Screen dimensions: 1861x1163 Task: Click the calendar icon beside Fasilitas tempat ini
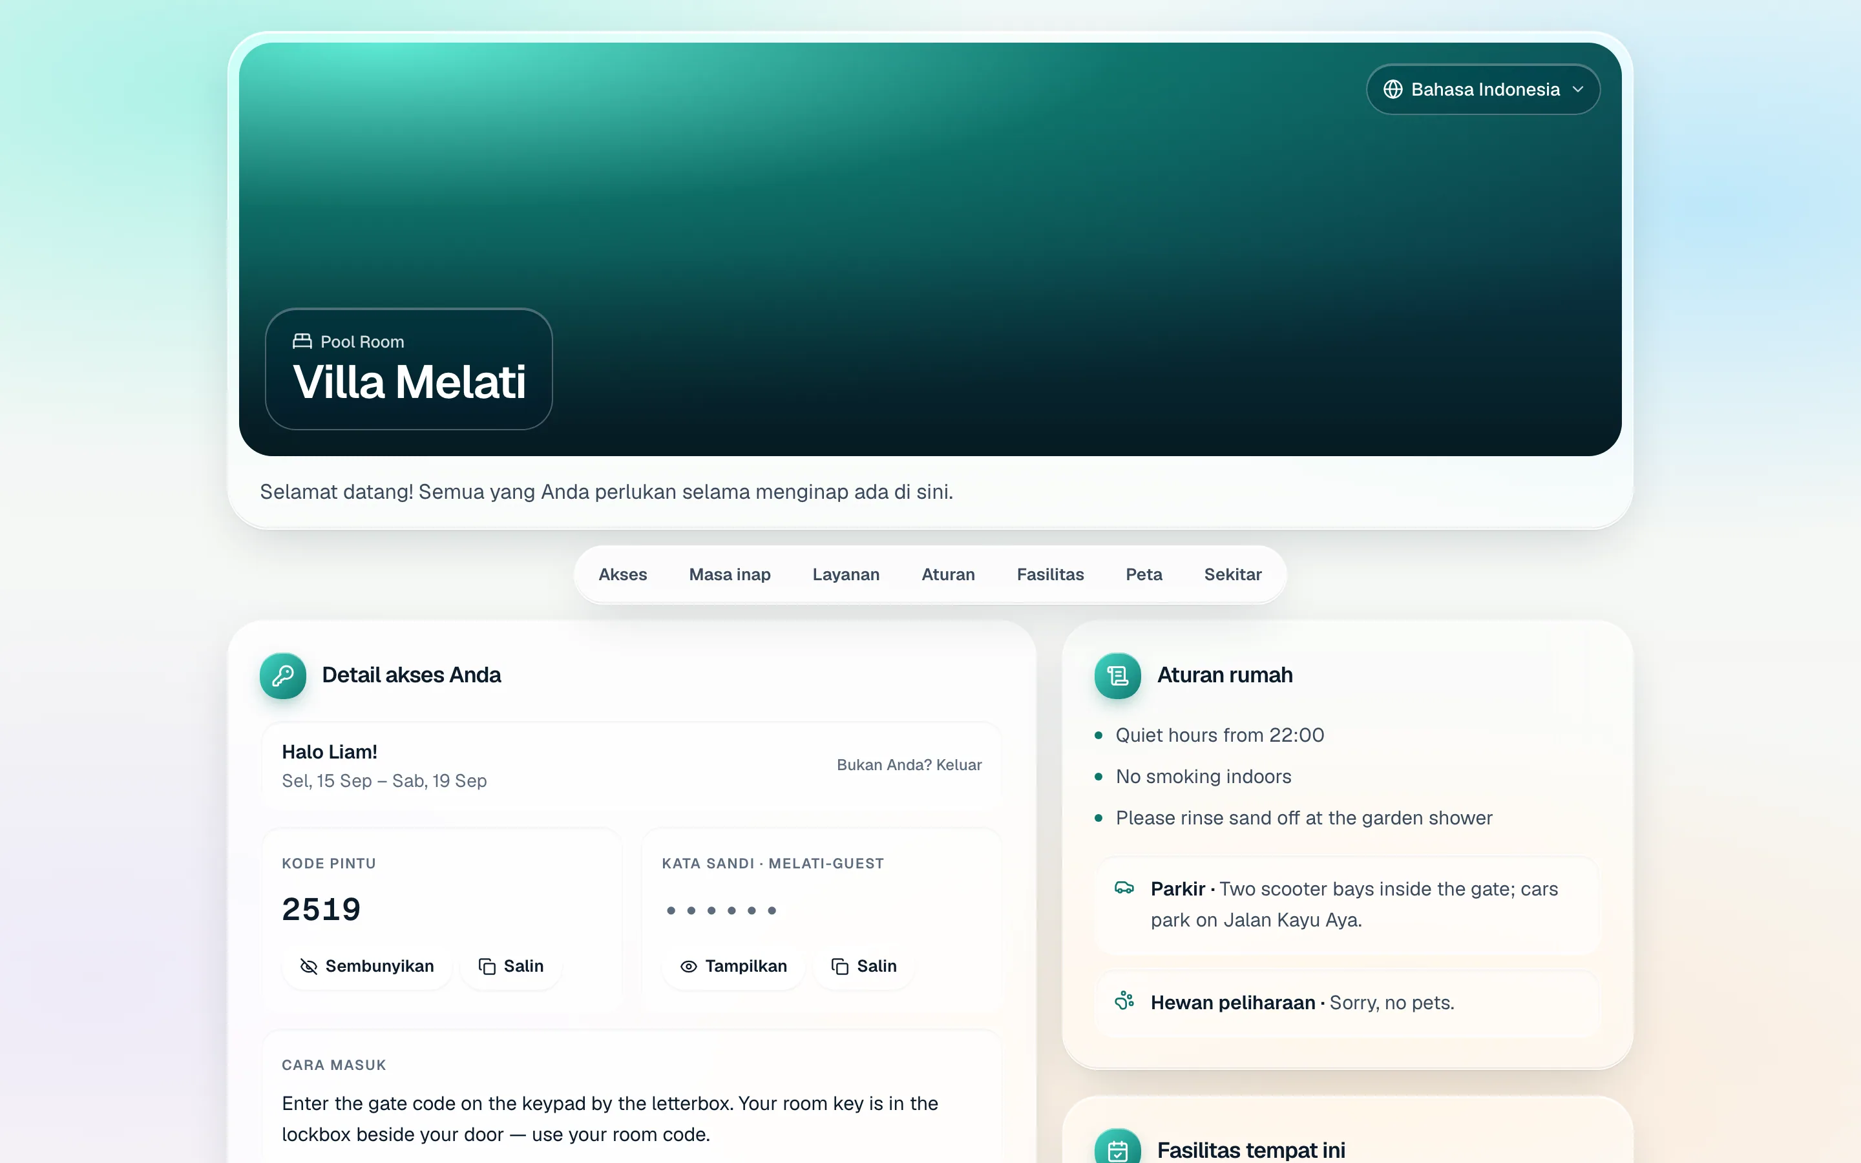tap(1117, 1150)
